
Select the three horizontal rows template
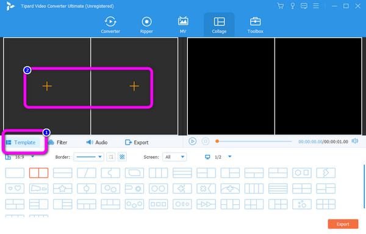pyautogui.click(x=182, y=173)
